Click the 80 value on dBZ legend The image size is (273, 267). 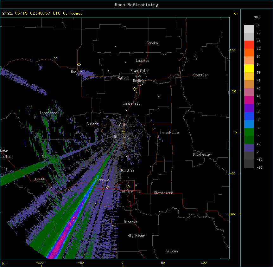coord(258,25)
